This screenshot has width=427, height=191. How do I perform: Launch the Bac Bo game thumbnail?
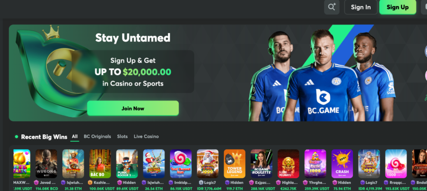[x=100, y=164]
